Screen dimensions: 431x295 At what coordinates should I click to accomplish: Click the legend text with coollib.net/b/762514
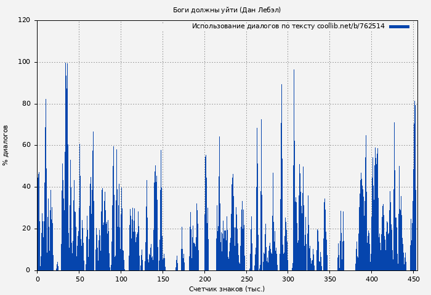[288, 26]
